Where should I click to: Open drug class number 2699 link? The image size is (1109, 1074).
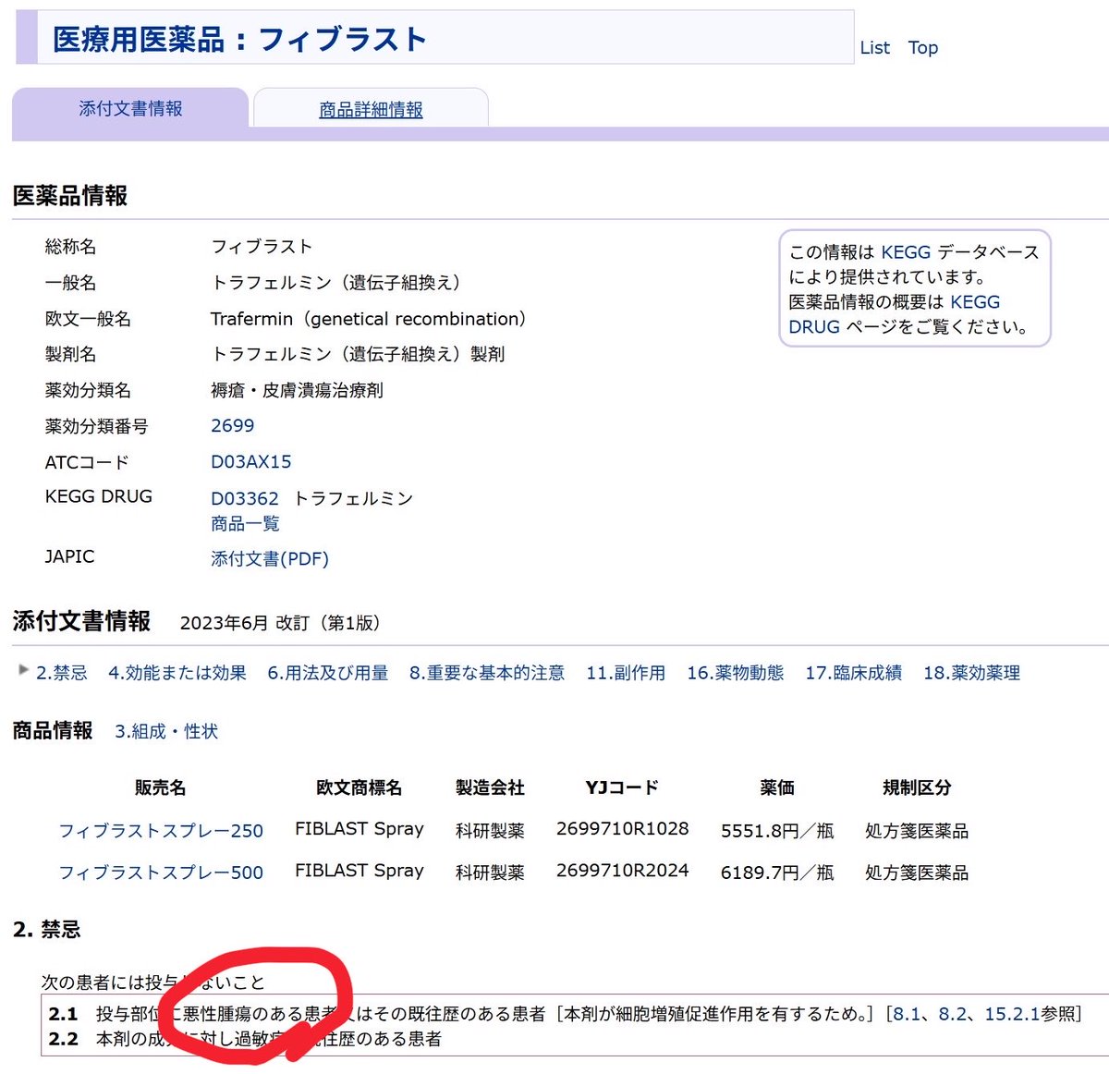click(x=232, y=425)
